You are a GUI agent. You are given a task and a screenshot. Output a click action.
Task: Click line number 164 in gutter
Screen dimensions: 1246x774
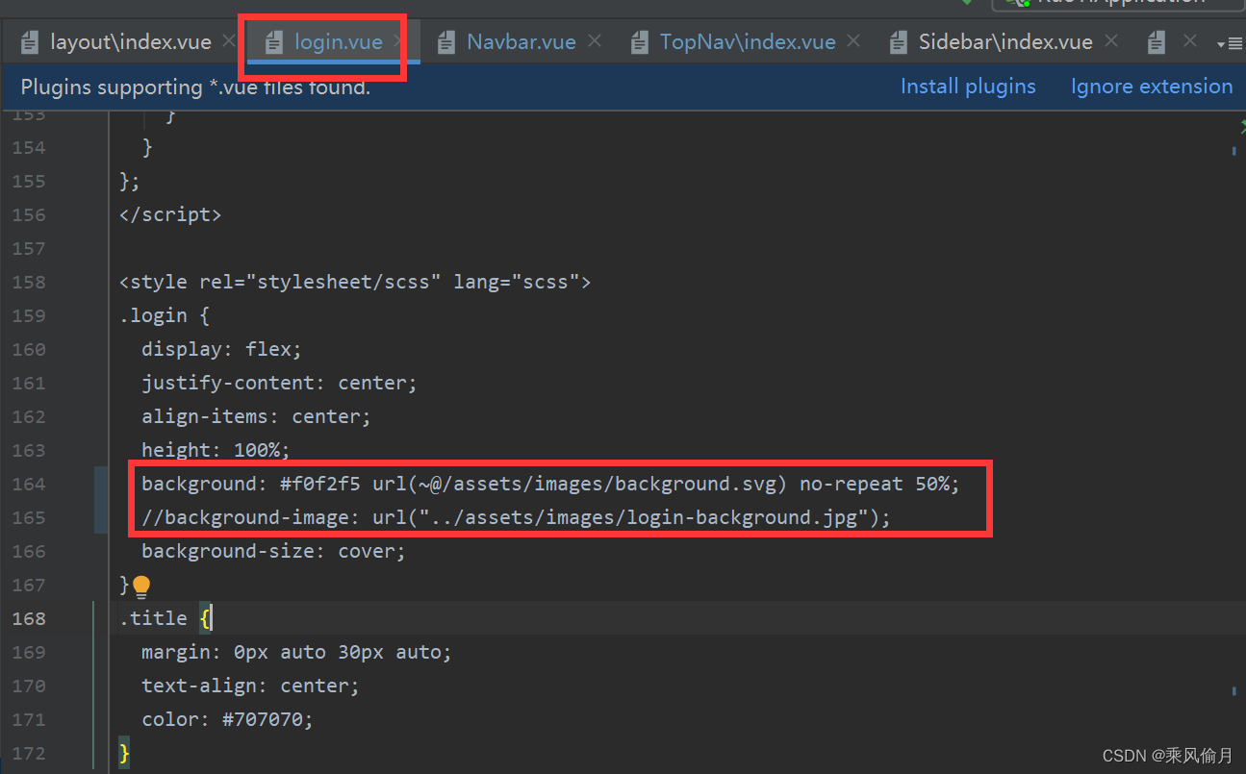click(29, 484)
